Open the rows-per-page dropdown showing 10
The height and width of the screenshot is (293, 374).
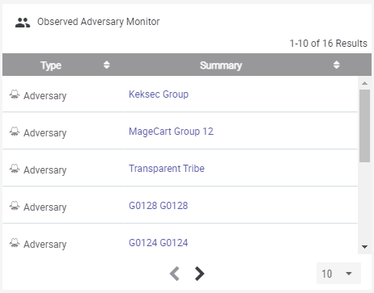tap(338, 274)
